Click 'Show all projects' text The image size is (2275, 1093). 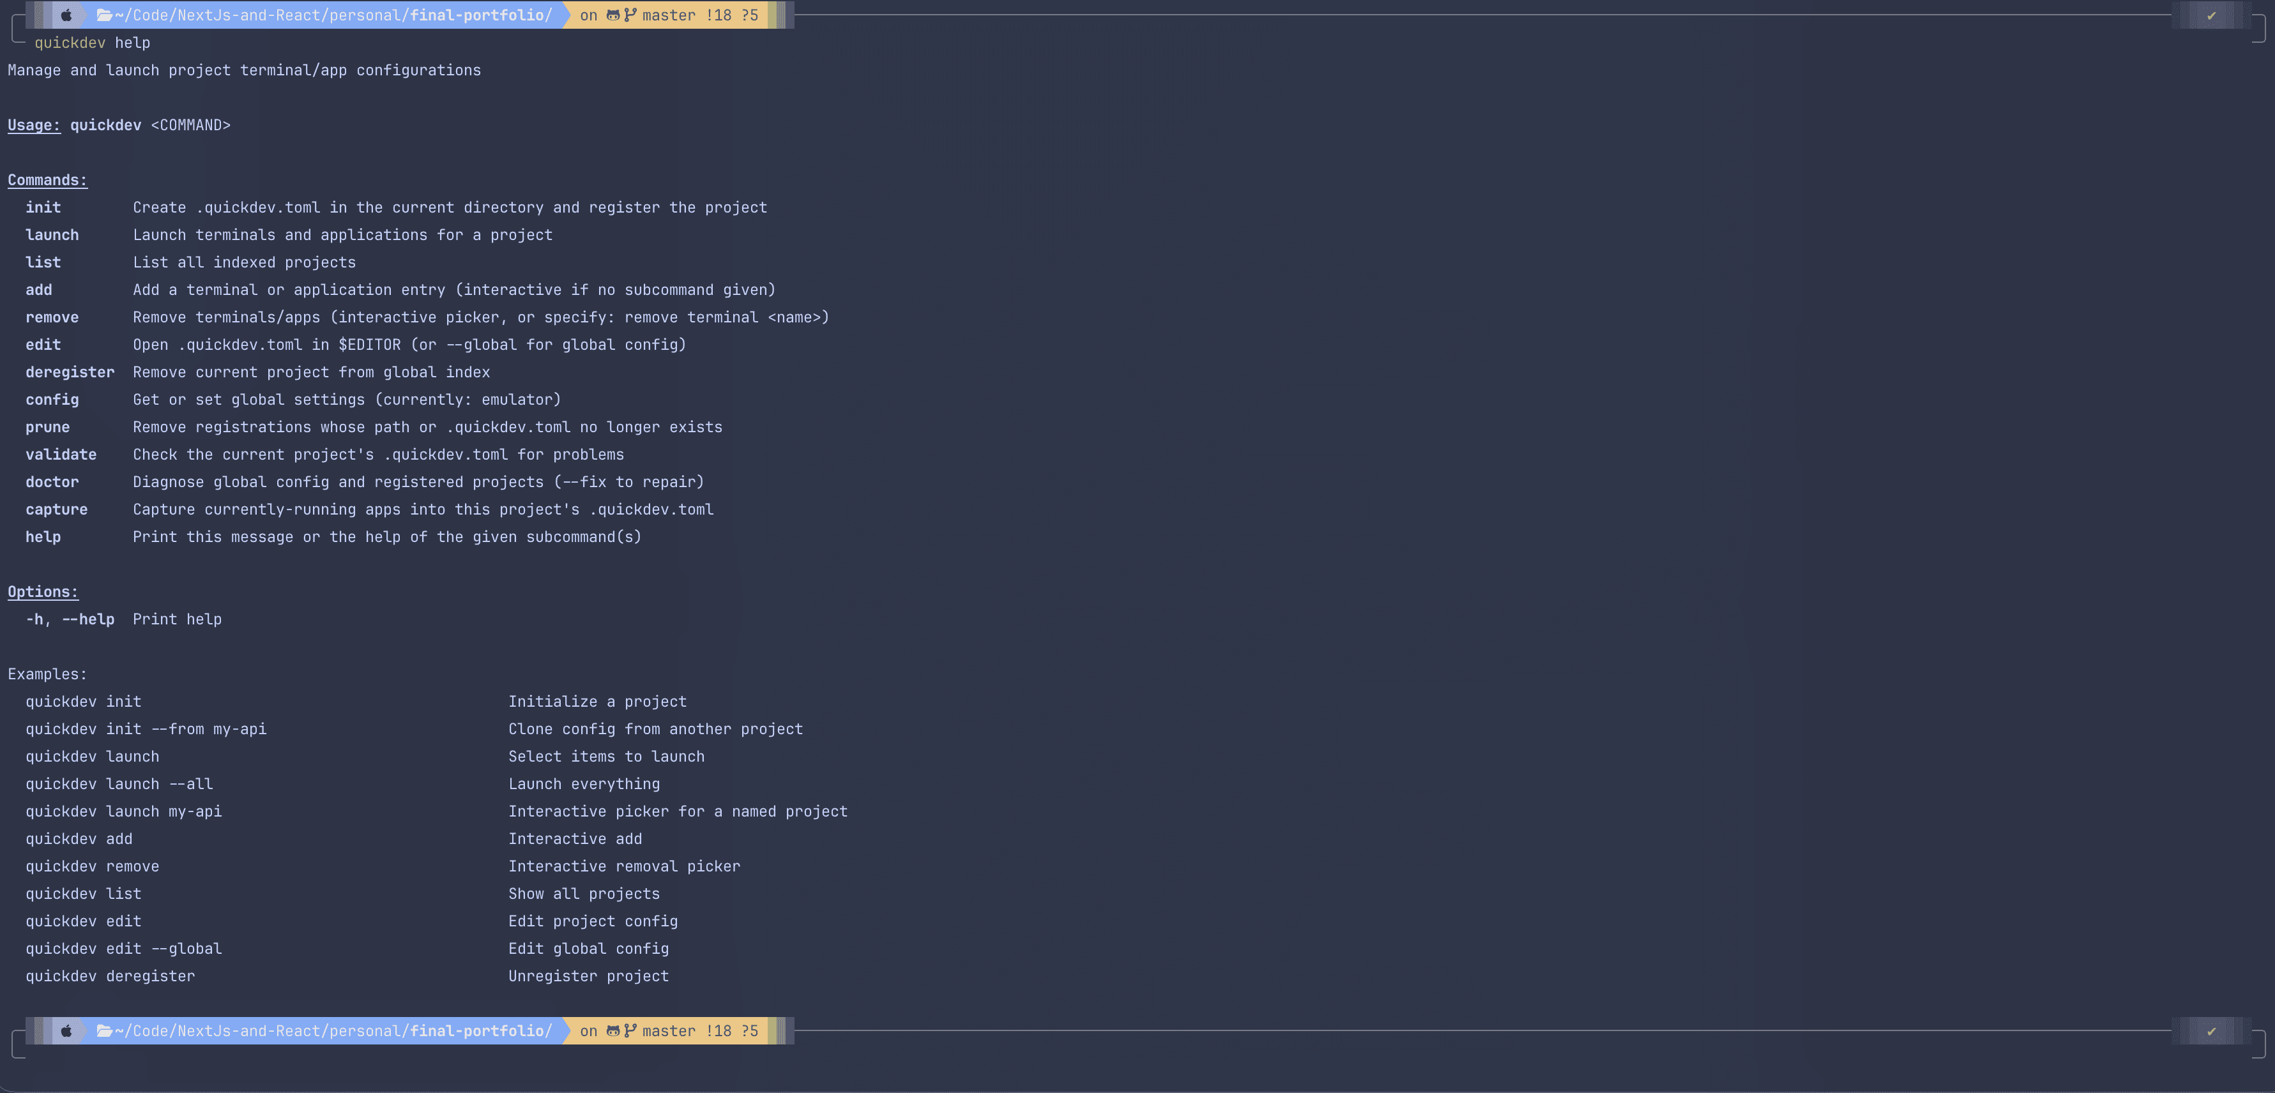[x=584, y=893]
